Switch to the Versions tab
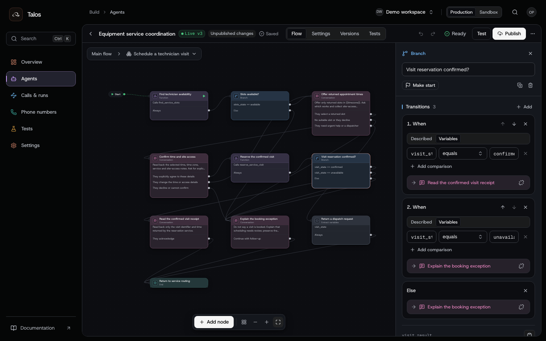 350,34
